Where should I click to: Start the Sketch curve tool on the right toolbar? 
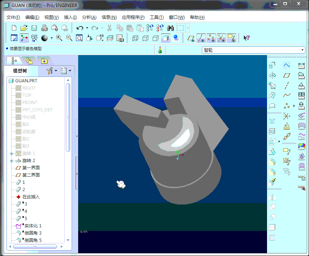[x=287, y=65]
